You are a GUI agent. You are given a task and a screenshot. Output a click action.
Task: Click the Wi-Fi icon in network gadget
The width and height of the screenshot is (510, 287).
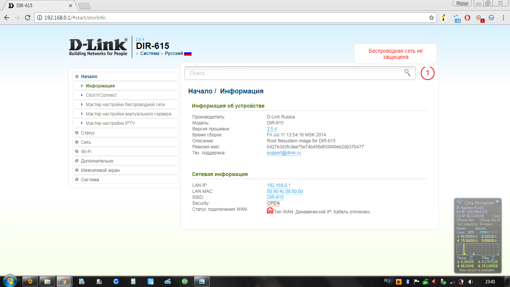460,202
